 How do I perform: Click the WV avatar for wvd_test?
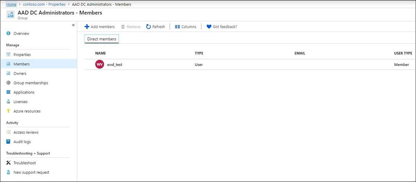100,64
